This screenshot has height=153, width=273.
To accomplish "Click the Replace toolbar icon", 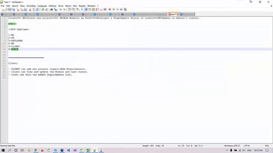I will 55,9.
